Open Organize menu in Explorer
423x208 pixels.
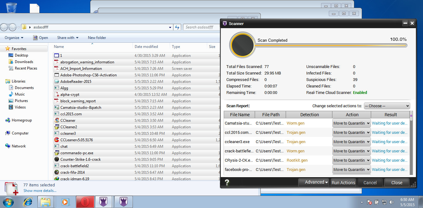pos(14,38)
